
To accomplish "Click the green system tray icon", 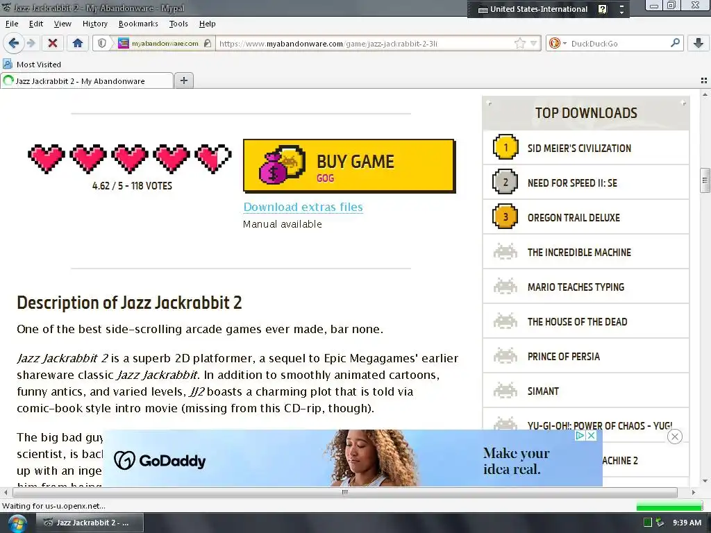I will 648,523.
